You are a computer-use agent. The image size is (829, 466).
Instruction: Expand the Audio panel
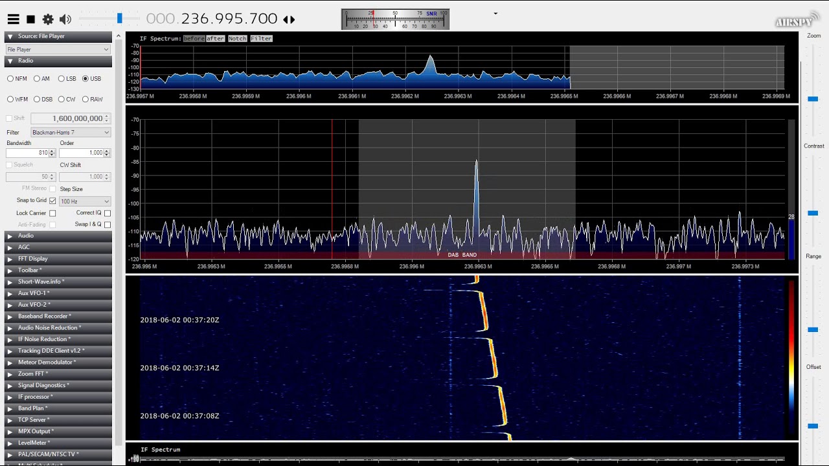pos(58,236)
